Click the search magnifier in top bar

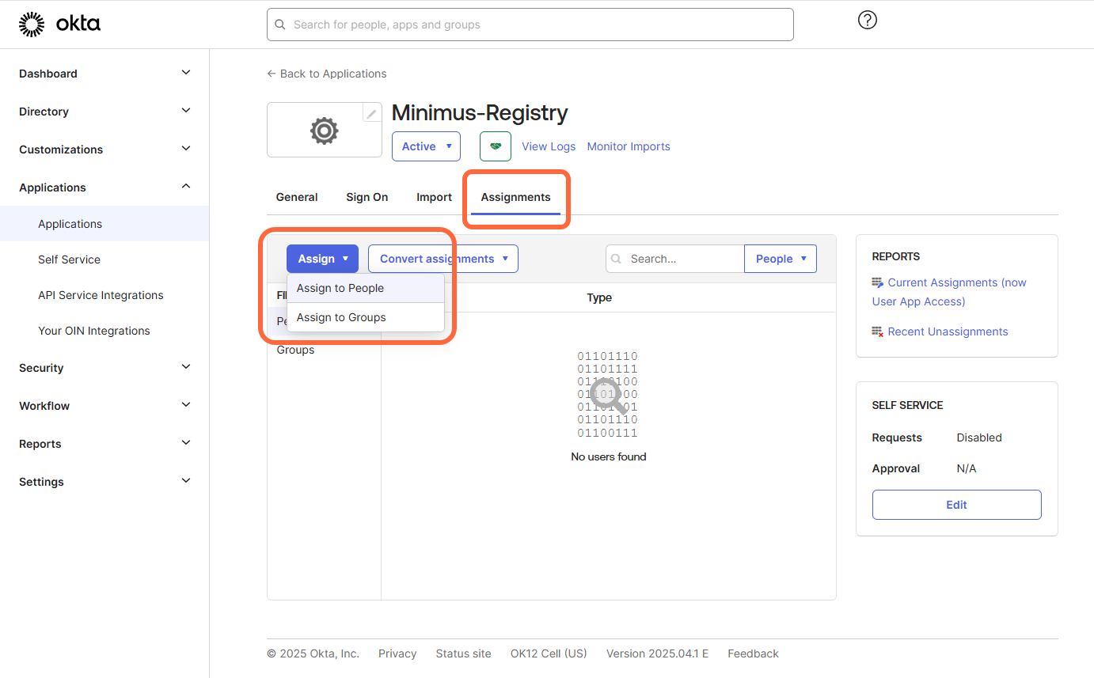(x=279, y=25)
